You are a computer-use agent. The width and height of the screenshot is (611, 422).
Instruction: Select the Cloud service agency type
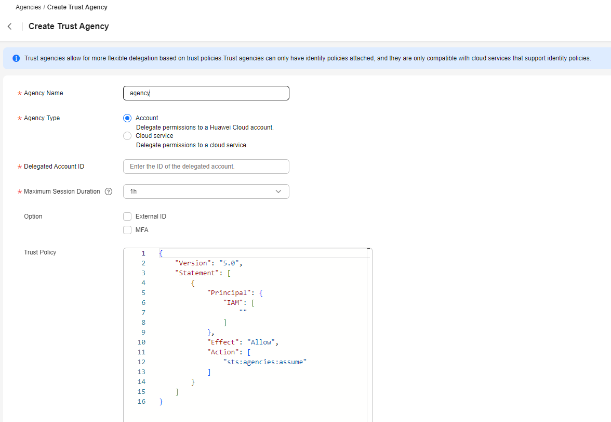click(127, 136)
